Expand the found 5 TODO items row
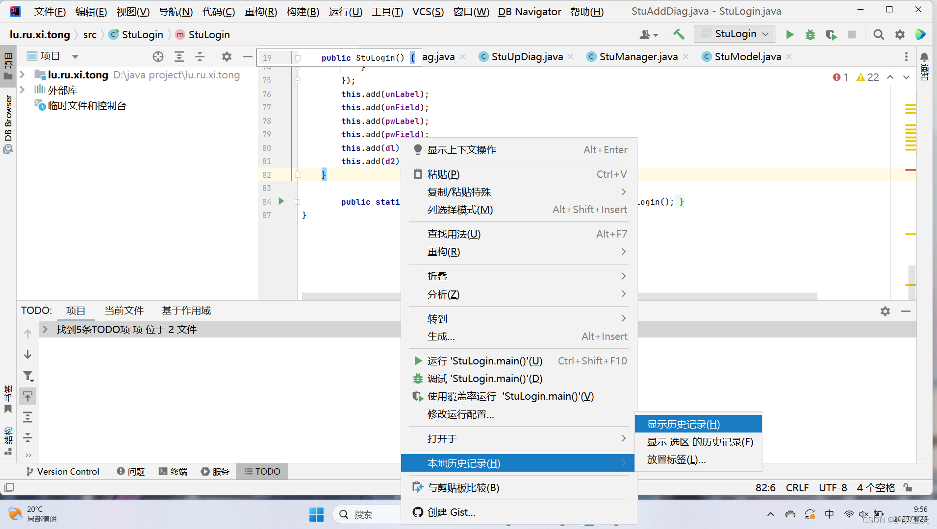 click(45, 329)
